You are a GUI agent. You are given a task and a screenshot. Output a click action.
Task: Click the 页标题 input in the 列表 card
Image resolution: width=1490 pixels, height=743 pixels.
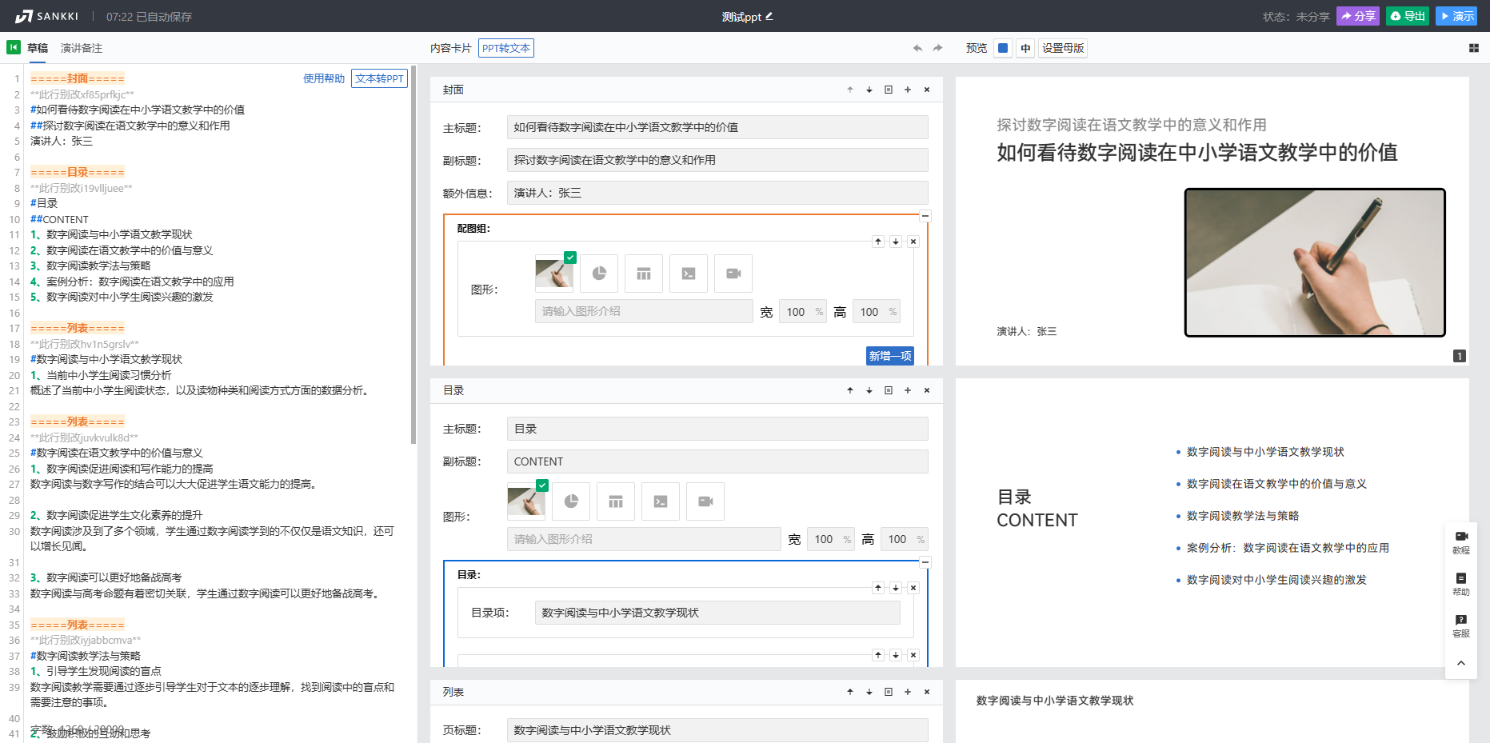717,730
